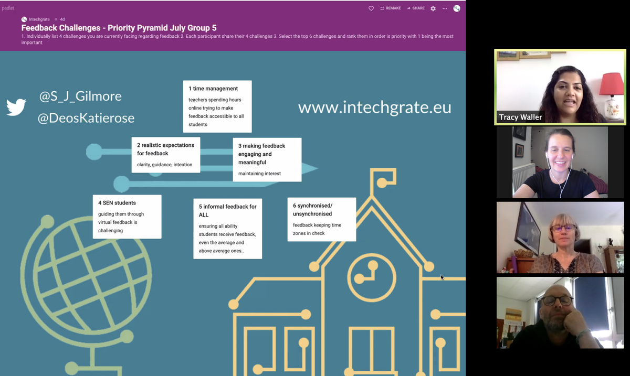The image size is (630, 376).
Task: Select the video tile of woman with glasses
Action: (560, 238)
